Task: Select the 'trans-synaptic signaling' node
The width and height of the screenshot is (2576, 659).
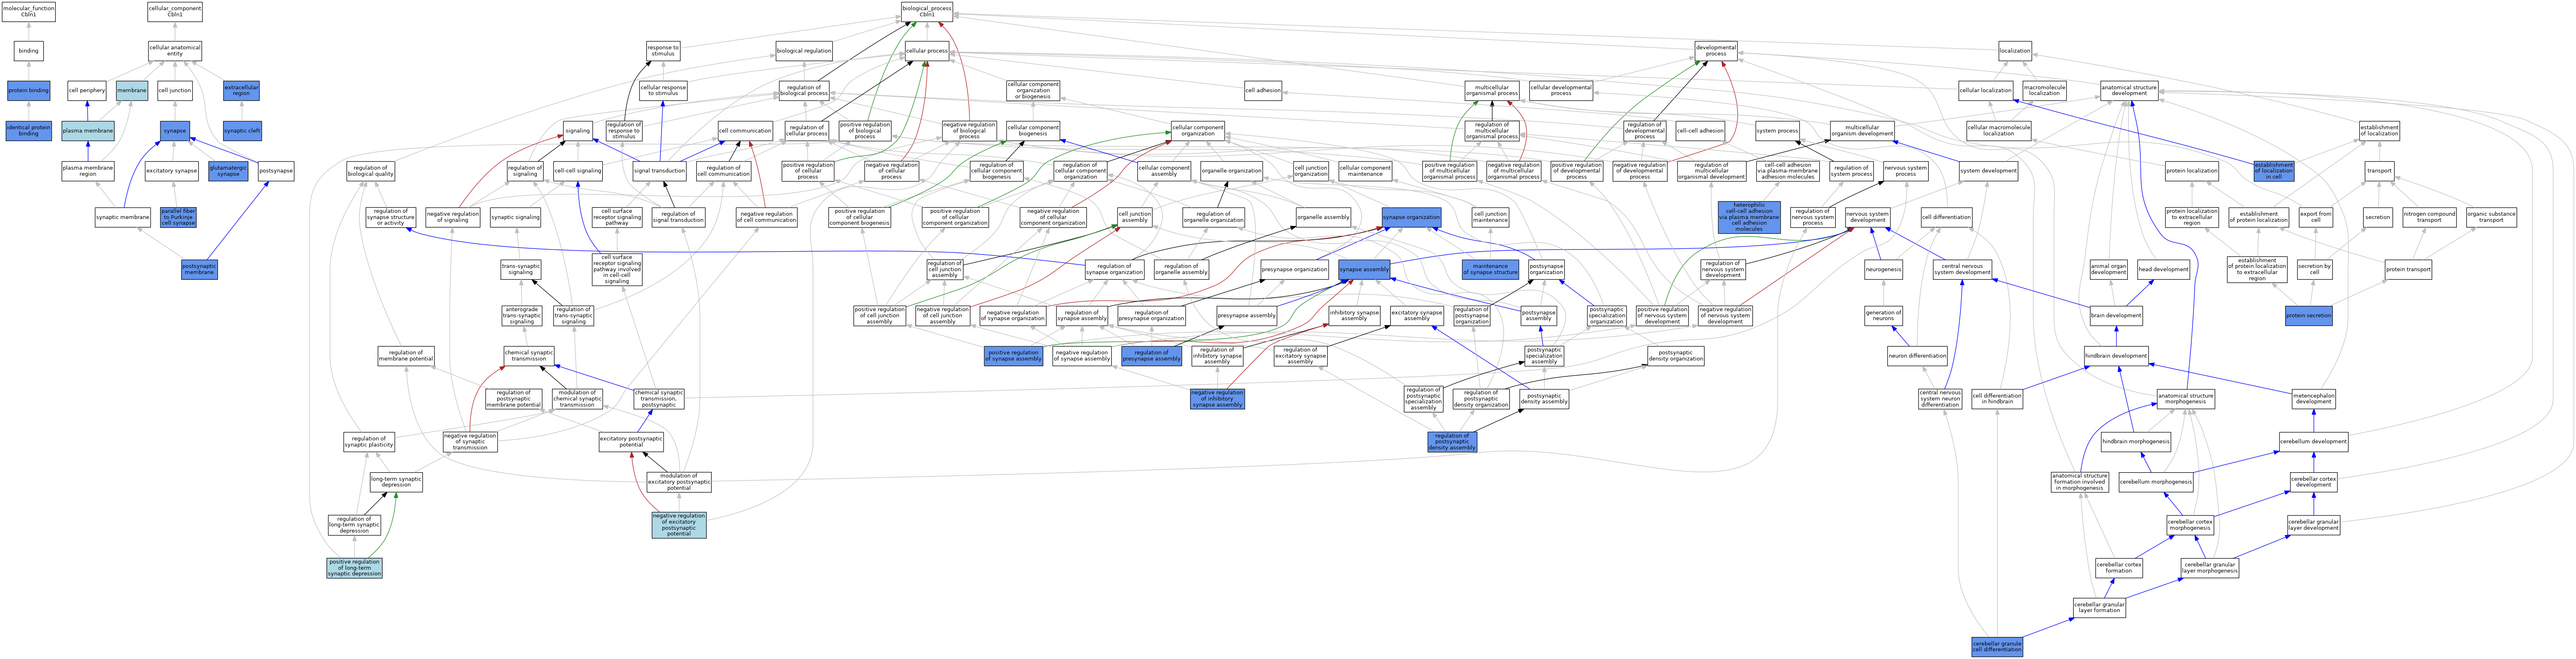Action: (x=521, y=269)
